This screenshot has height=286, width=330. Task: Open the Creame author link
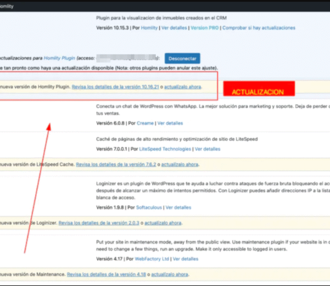coord(146,123)
